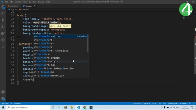Open Chrome from the taskbar

85,108
